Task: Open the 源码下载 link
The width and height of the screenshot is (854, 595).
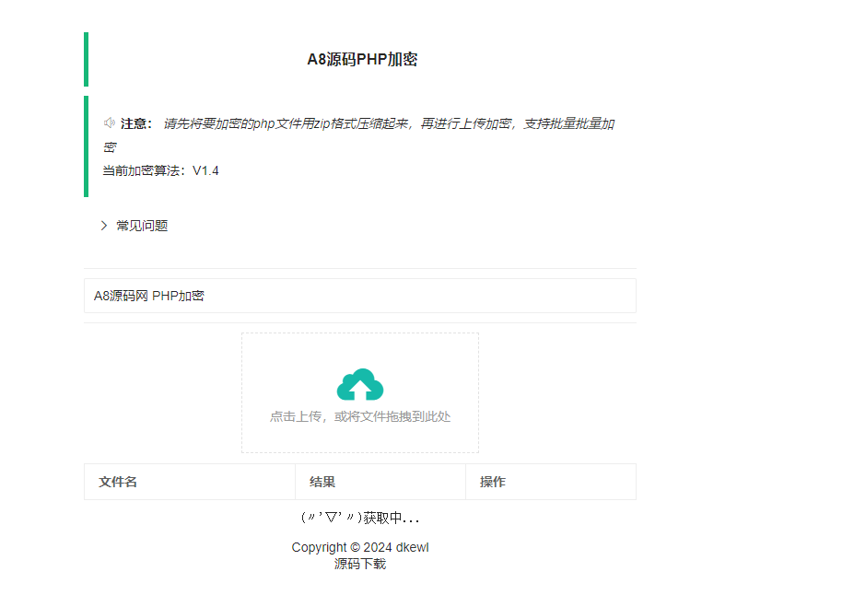Action: pos(360,564)
